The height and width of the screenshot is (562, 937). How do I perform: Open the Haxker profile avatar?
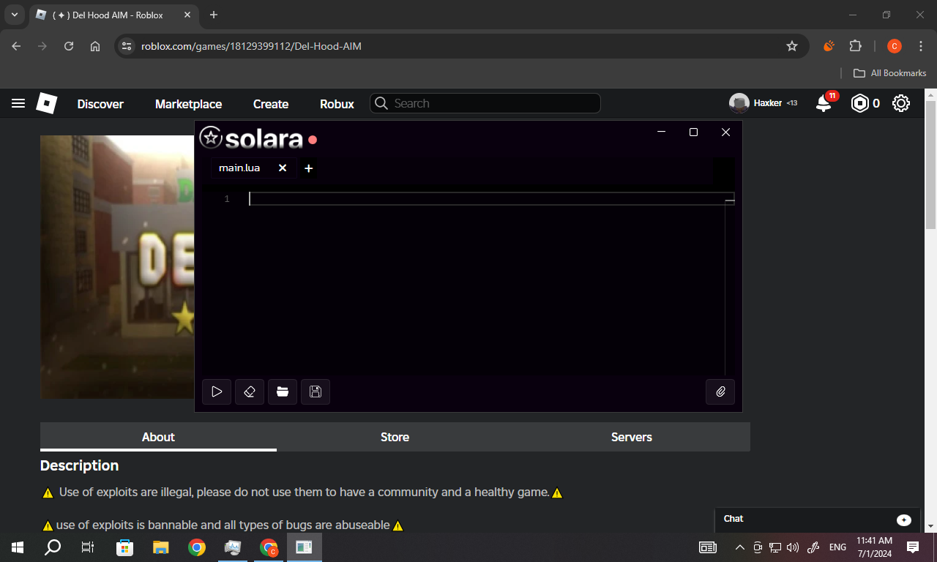739,103
